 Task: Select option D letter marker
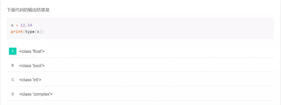pyautogui.click(x=12, y=94)
